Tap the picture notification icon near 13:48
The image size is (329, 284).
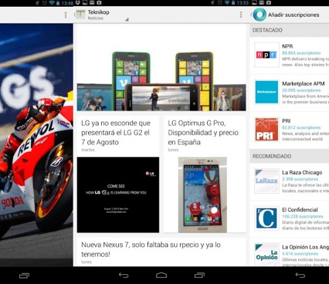[85, 2]
